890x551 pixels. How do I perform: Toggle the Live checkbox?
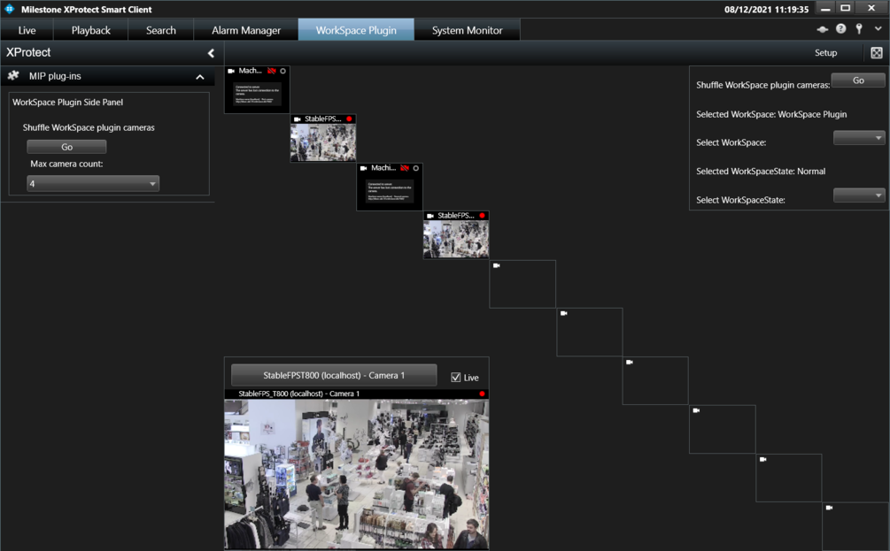[456, 378]
